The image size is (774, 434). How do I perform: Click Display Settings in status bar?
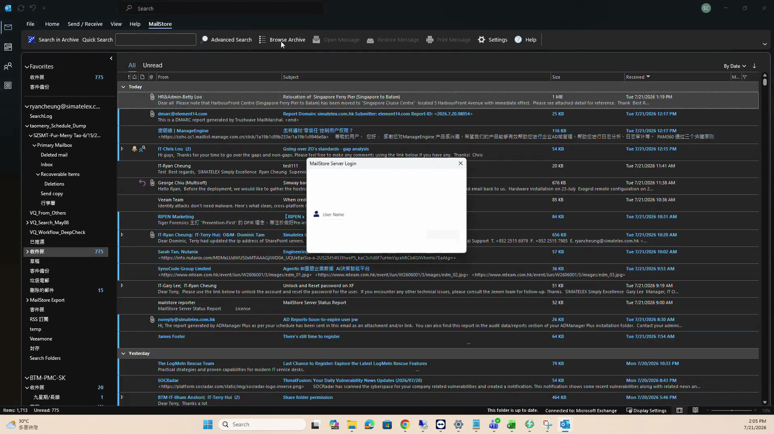(x=646, y=411)
